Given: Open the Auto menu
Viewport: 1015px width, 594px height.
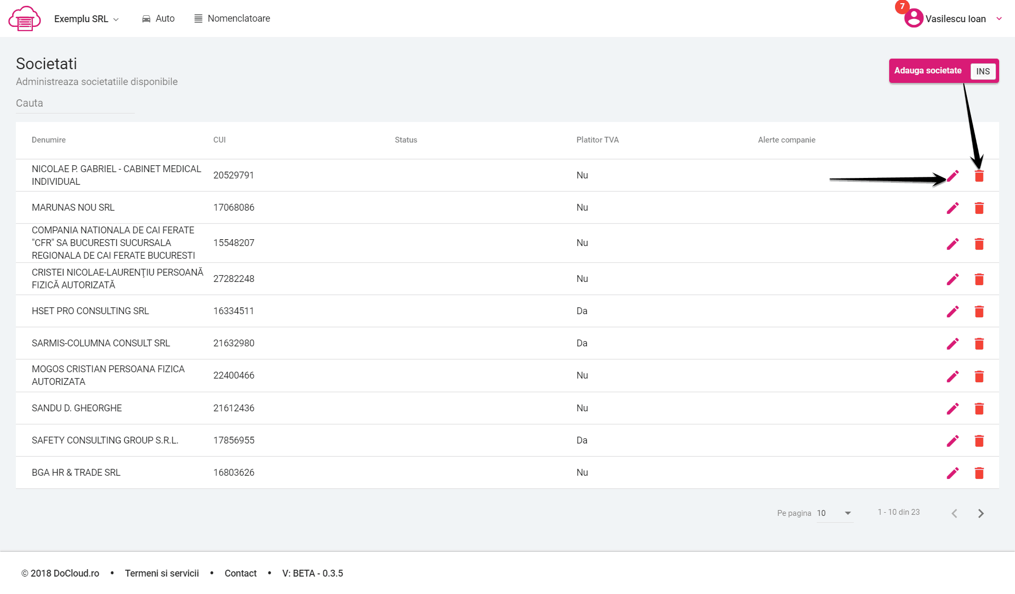Looking at the screenshot, I should (158, 18).
